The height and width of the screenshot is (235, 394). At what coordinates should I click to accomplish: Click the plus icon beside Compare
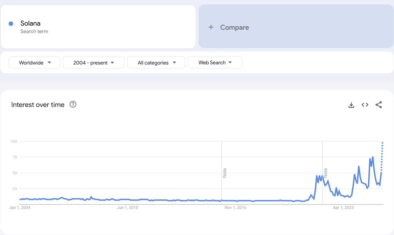(x=211, y=27)
